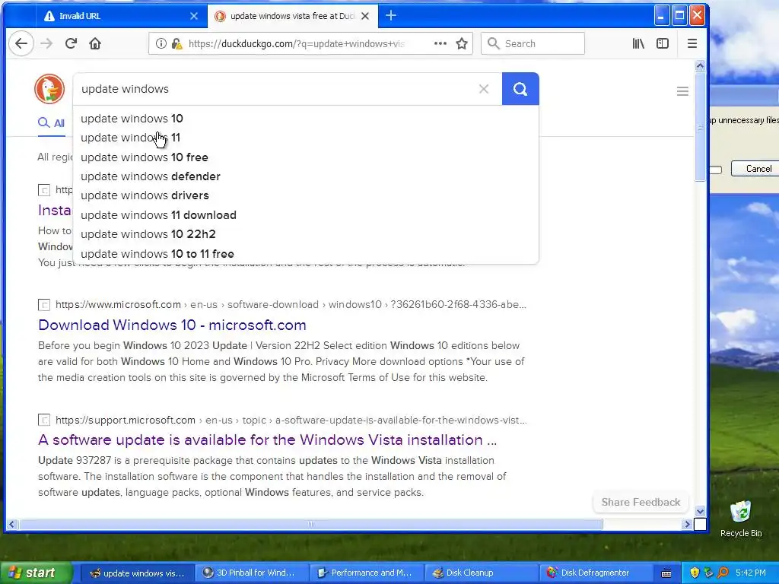Open A software update is available result

267,440
